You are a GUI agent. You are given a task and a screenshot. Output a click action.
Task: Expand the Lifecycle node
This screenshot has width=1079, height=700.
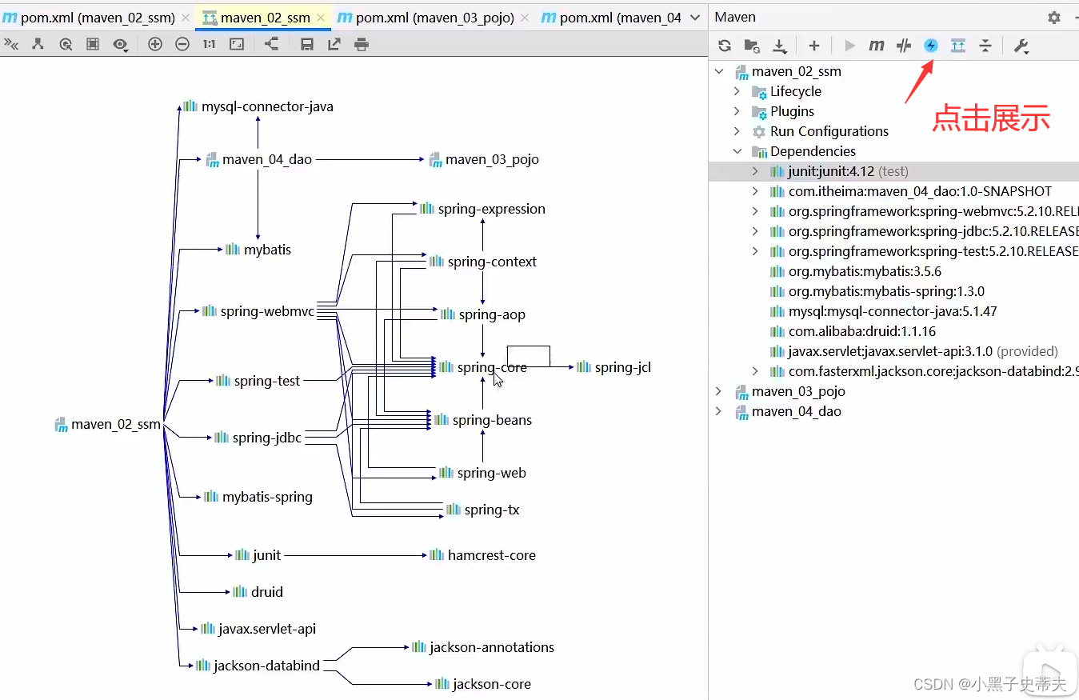737,91
